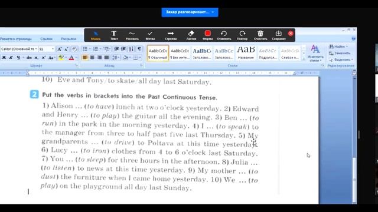Activate the Ластик eraser tool
The width and height of the screenshot is (378, 212).
(x=191, y=35)
